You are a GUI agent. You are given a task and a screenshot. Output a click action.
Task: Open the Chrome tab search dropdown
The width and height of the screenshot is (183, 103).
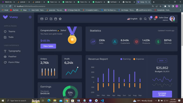click(164, 2)
